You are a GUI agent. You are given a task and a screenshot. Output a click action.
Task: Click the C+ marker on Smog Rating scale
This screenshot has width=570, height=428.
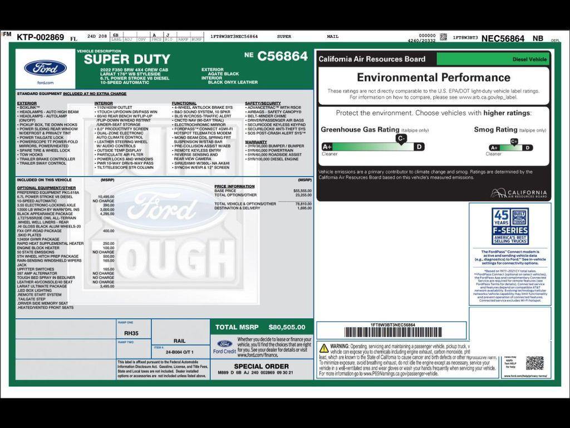point(515,142)
